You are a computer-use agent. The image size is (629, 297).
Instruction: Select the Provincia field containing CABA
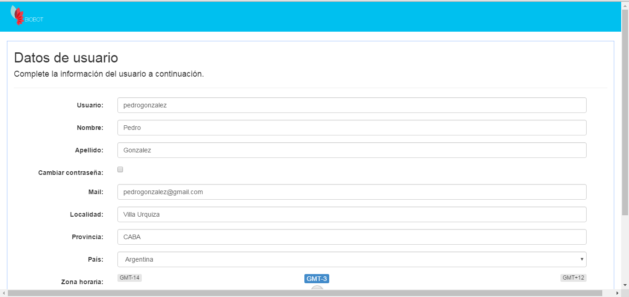pyautogui.click(x=352, y=237)
